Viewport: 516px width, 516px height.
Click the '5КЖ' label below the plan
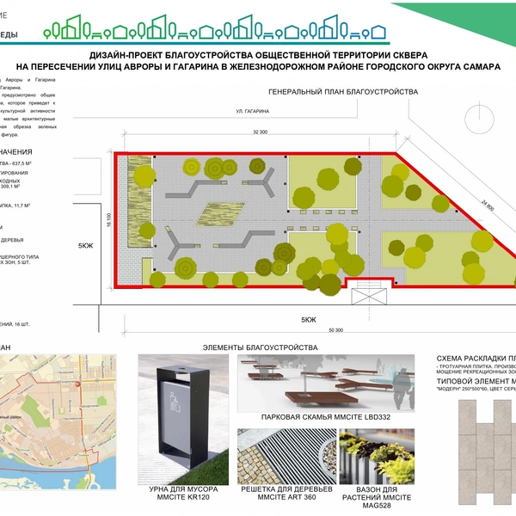click(309, 320)
